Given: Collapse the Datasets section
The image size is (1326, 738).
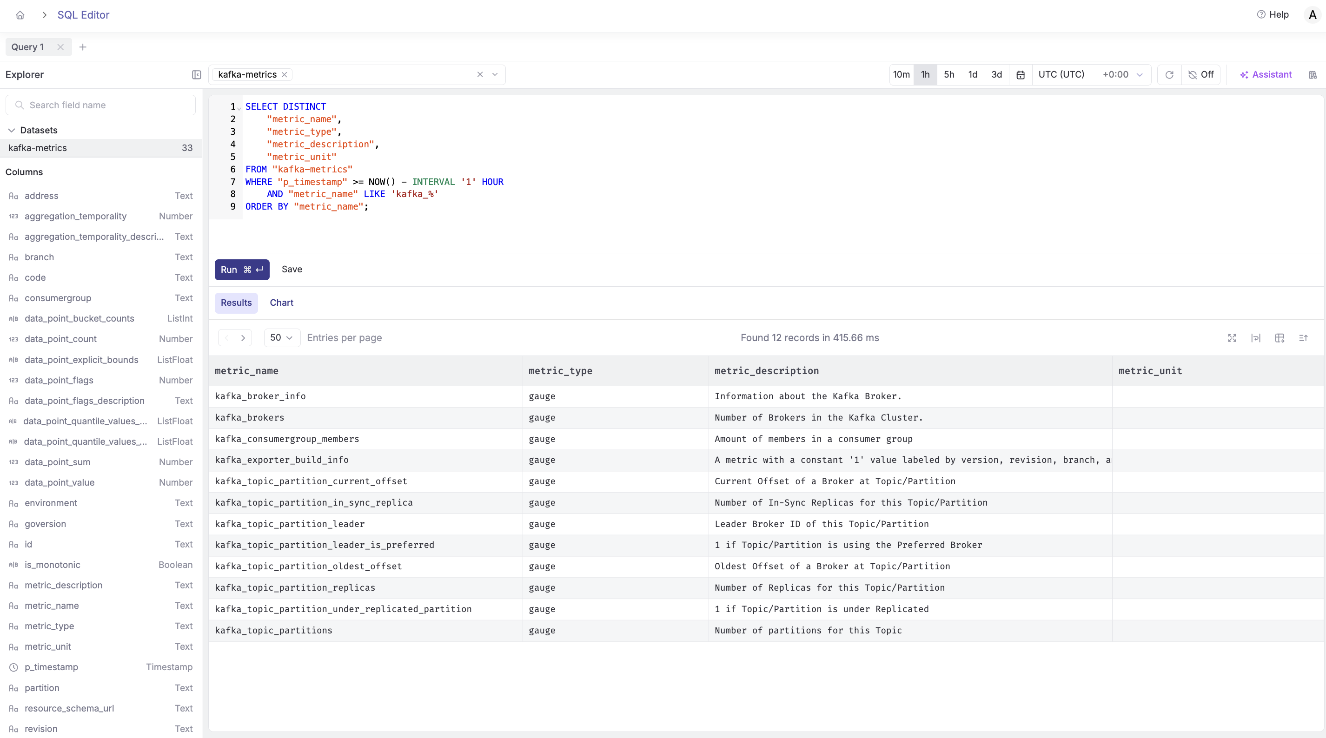Looking at the screenshot, I should pyautogui.click(x=11, y=130).
